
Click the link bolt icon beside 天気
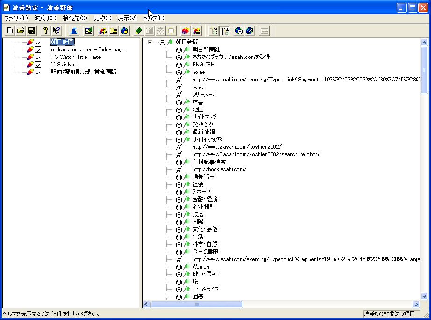(x=179, y=87)
